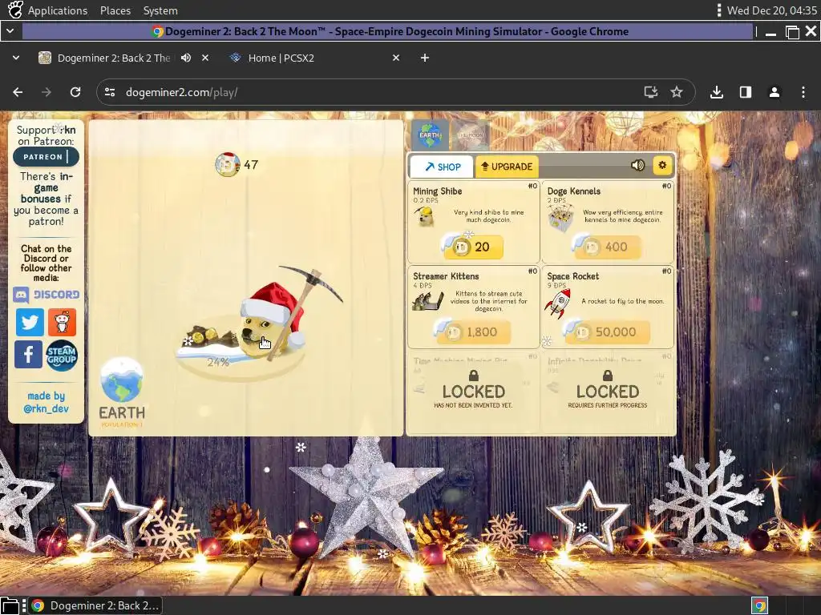View site information icon in address bar
Image resolution: width=821 pixels, height=615 pixels.
(110, 92)
